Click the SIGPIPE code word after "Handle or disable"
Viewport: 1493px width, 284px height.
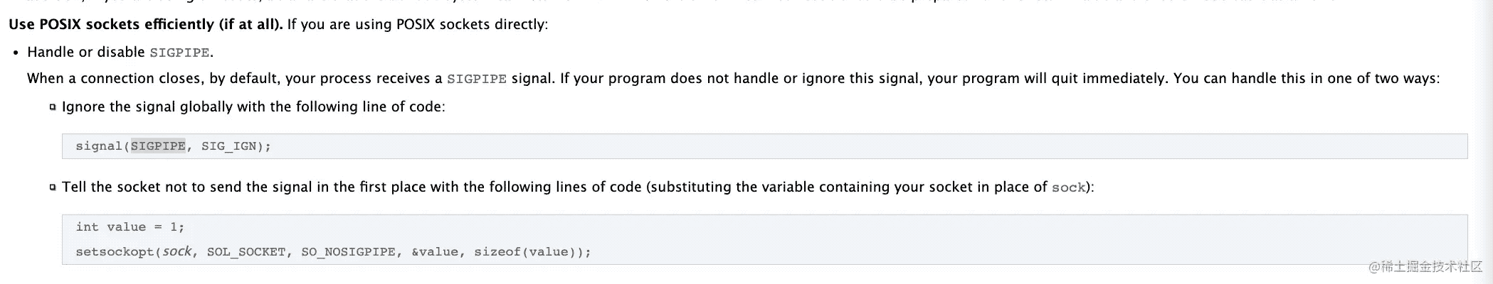(179, 53)
